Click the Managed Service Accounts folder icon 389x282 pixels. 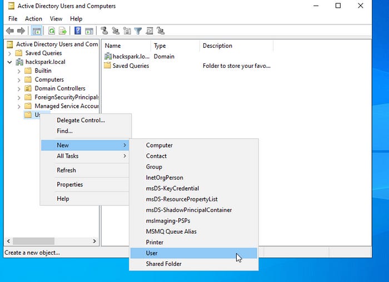[x=28, y=106]
